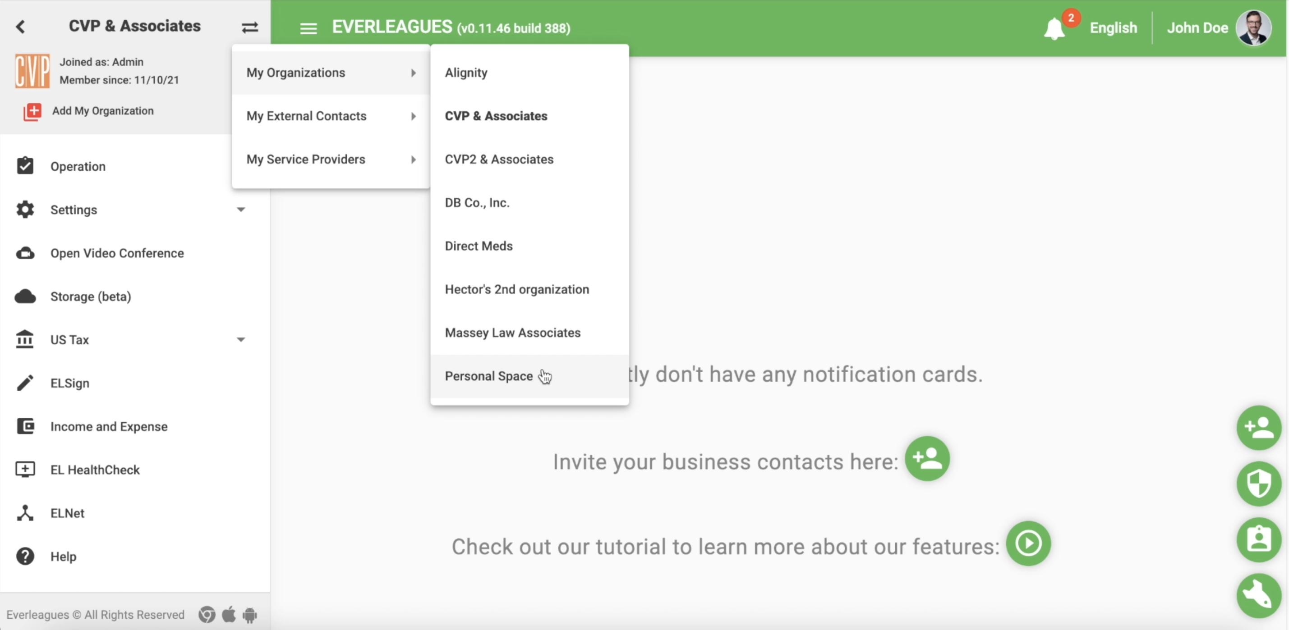Click the Member since: 11/10/21 text
Screen dimensions: 1289x630
pyautogui.click(x=119, y=80)
